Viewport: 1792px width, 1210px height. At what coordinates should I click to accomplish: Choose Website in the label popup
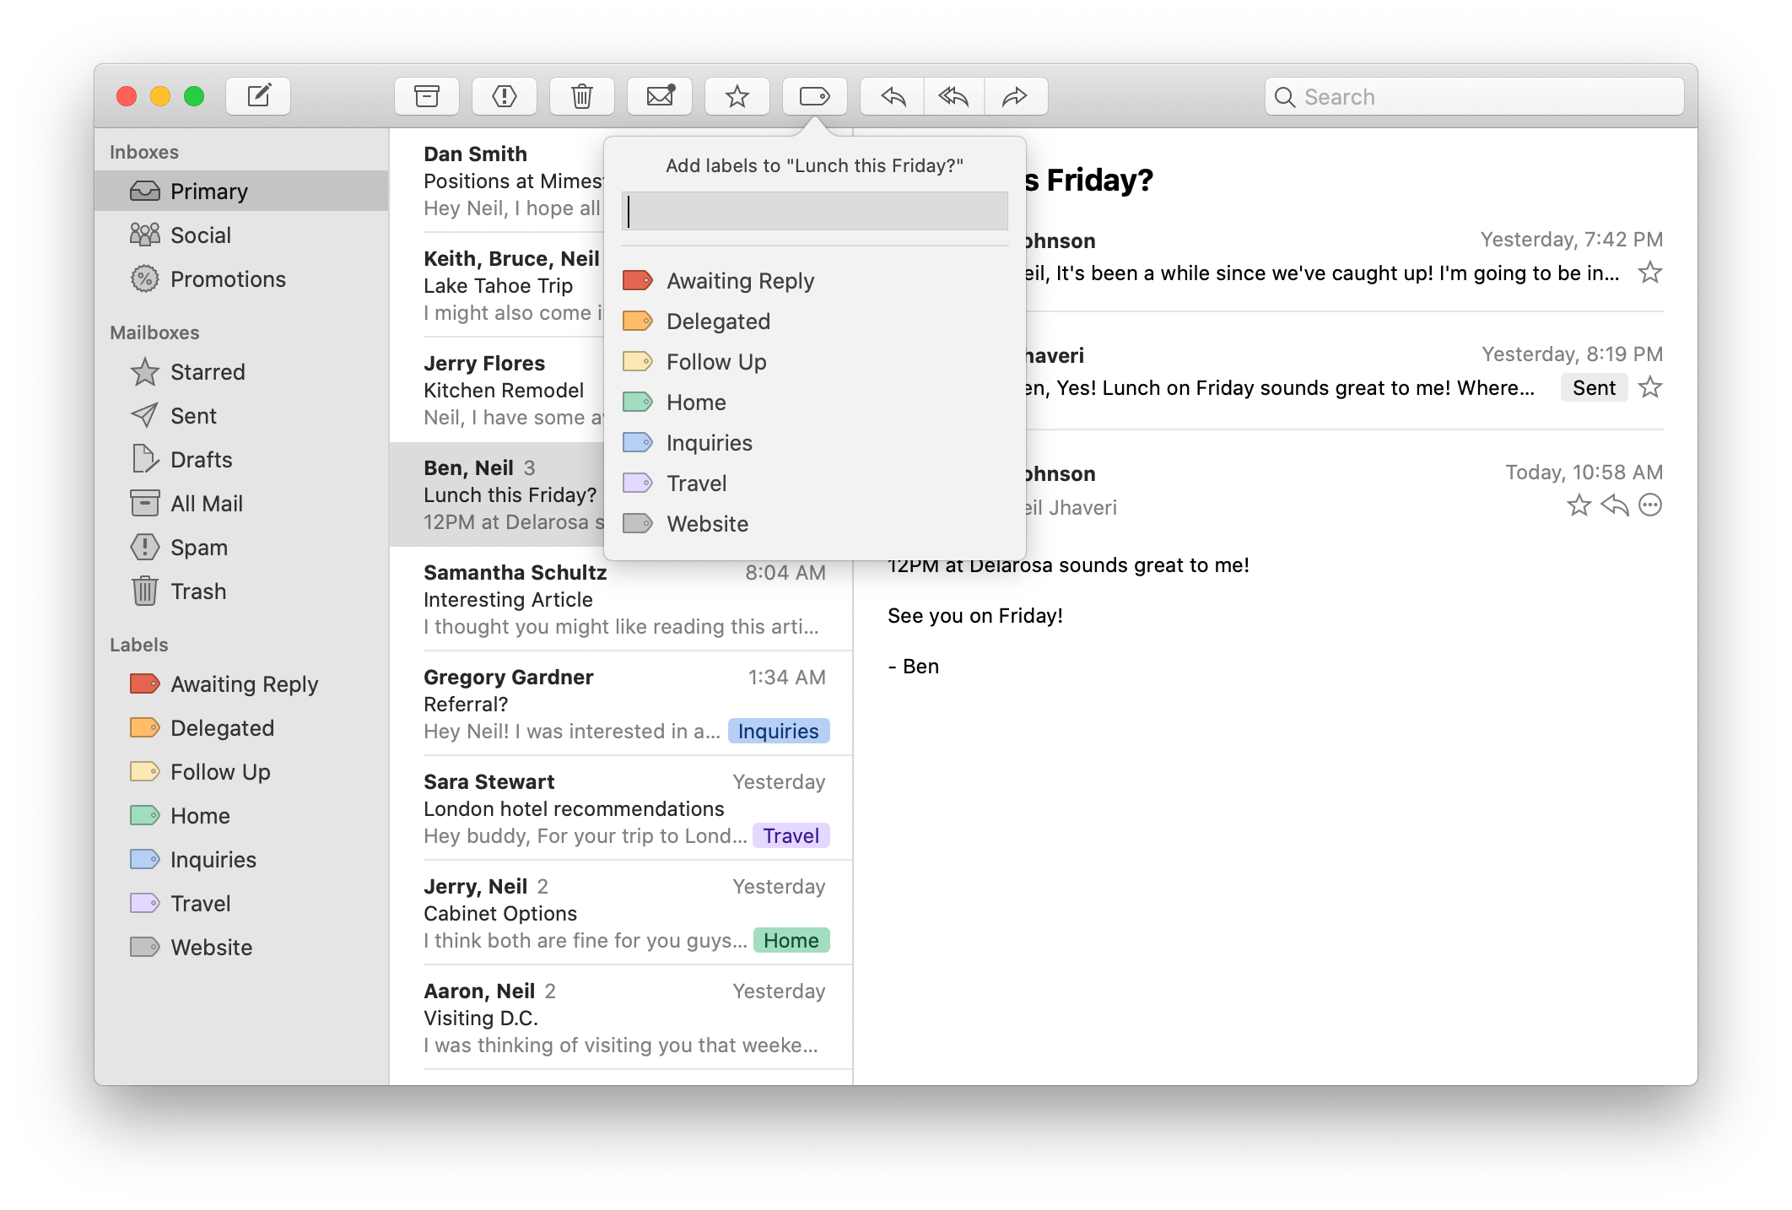click(815, 524)
